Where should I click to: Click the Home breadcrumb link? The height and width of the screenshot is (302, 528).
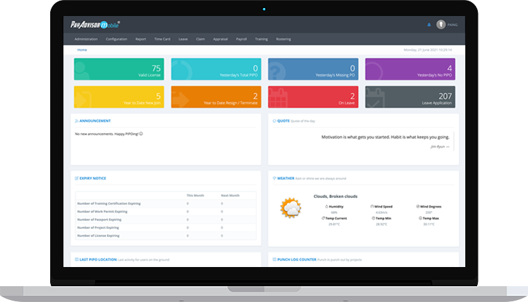pyautogui.click(x=82, y=49)
